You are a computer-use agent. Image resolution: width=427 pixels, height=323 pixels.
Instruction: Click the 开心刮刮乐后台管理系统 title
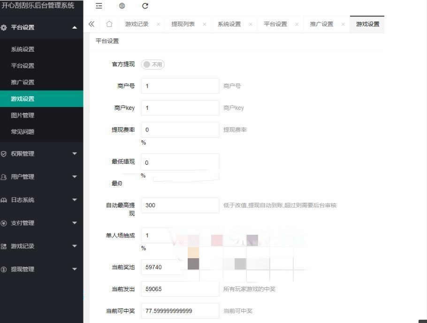[x=38, y=6]
